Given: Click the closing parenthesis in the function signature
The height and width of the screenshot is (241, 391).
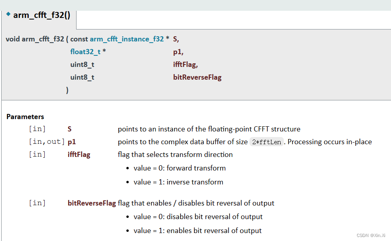Looking at the screenshot, I should [x=67, y=90].
